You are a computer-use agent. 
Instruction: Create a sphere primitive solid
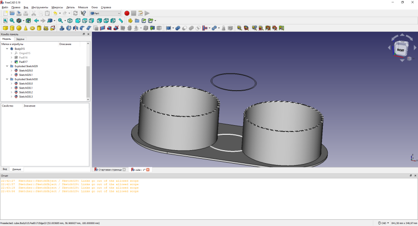coord(19,28)
